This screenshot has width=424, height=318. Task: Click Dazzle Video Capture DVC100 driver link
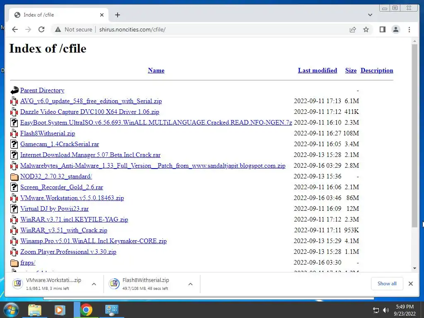pyautogui.click(x=89, y=112)
